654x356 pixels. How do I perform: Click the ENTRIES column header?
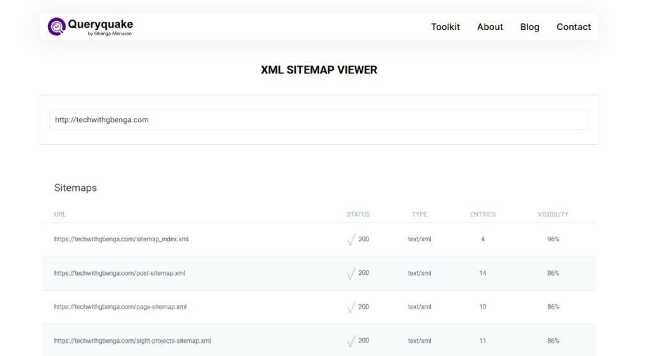click(483, 214)
